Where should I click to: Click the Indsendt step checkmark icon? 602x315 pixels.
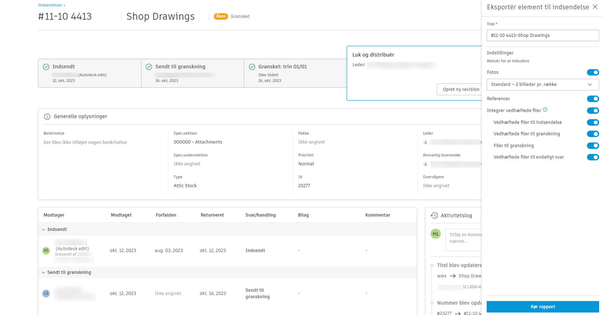(x=46, y=67)
